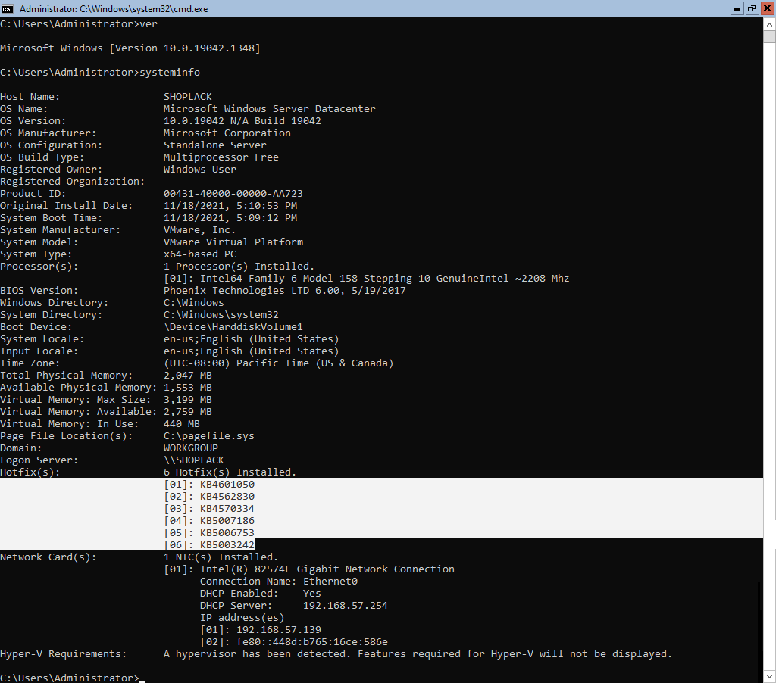The width and height of the screenshot is (776, 683).
Task: Minimize the cmd.exe window
Action: (737, 8)
